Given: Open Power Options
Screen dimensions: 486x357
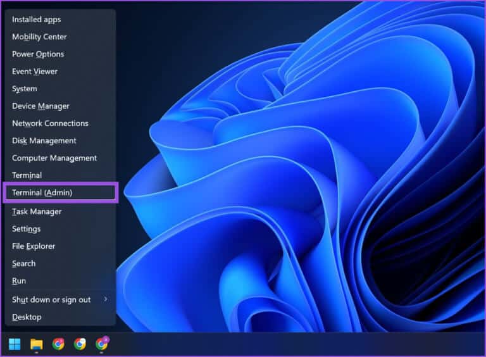Looking at the screenshot, I should (x=61, y=54).
